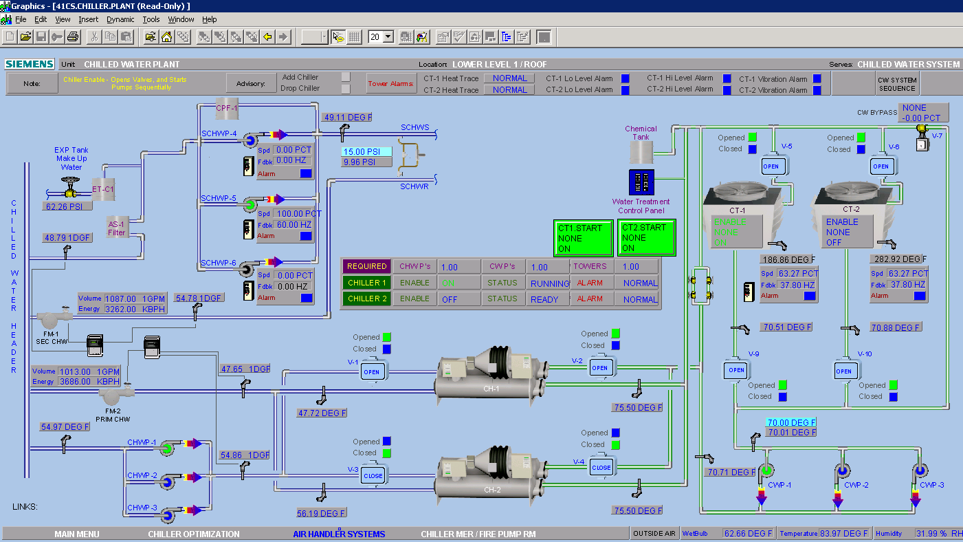Open the Tools menu

pyautogui.click(x=151, y=19)
